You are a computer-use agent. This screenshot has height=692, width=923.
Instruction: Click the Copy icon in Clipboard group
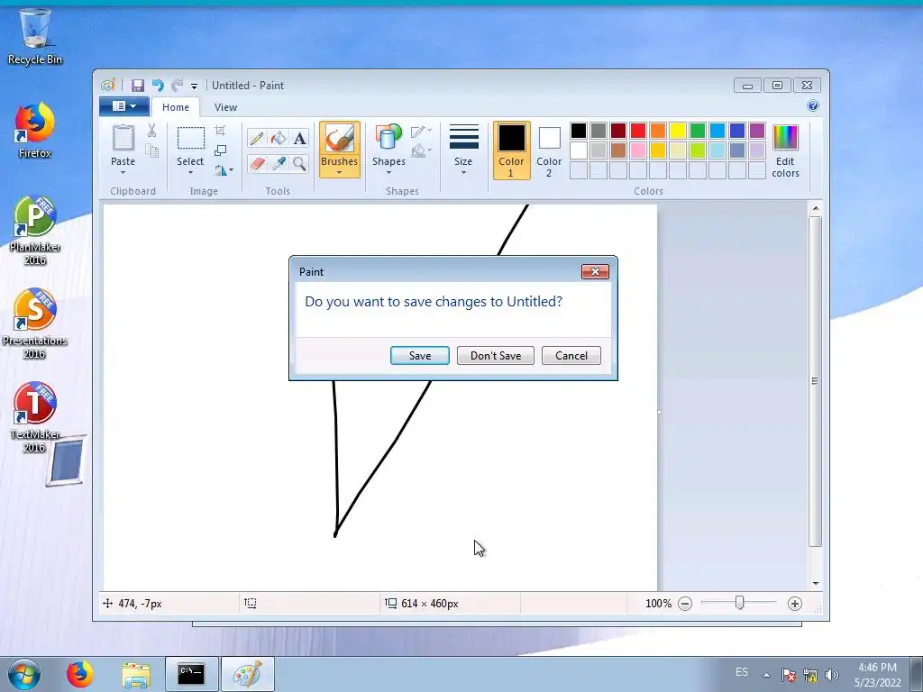point(151,150)
